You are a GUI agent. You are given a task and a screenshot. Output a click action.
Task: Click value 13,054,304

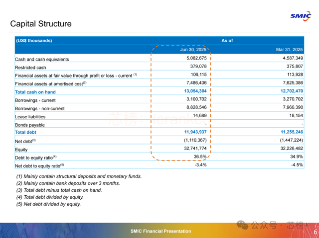coord(195,91)
